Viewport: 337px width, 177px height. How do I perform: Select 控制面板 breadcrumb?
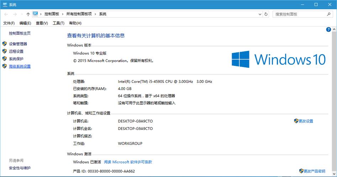tap(52, 14)
